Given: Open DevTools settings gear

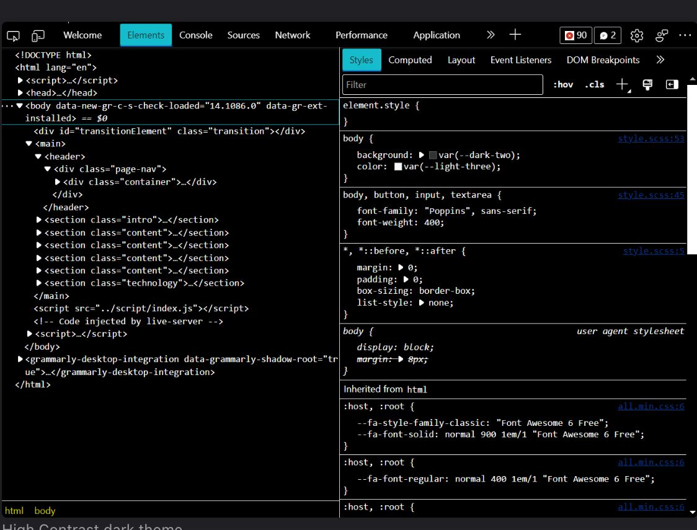Looking at the screenshot, I should point(637,35).
